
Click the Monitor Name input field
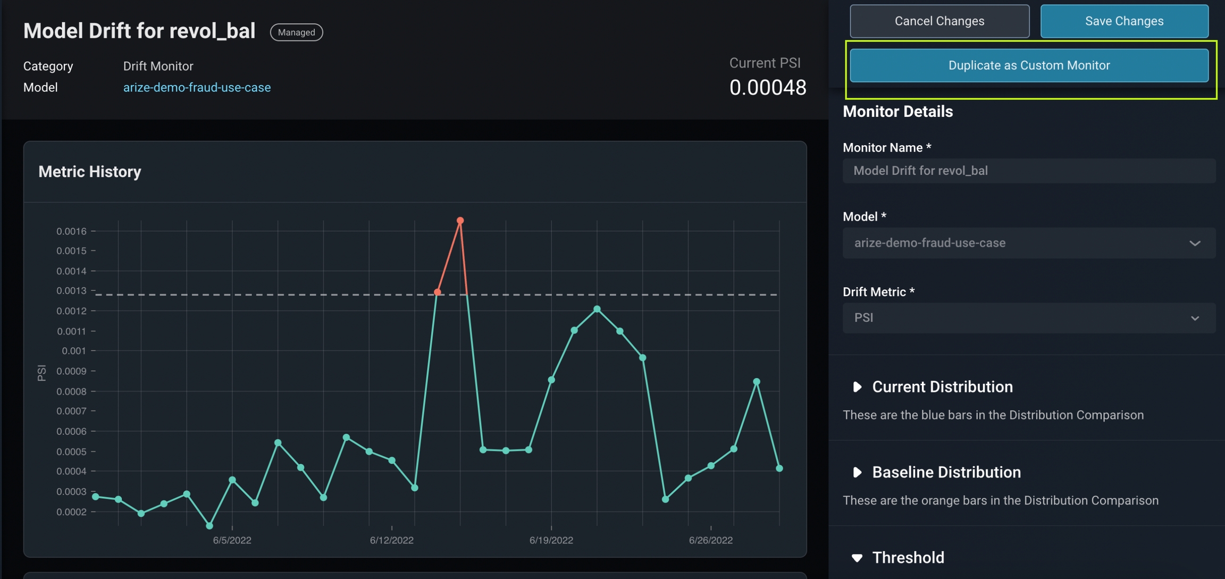point(1028,171)
